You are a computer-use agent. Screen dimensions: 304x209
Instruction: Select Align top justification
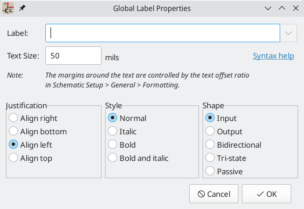coord(30,158)
